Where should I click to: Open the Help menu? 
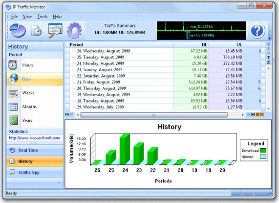[57, 16]
